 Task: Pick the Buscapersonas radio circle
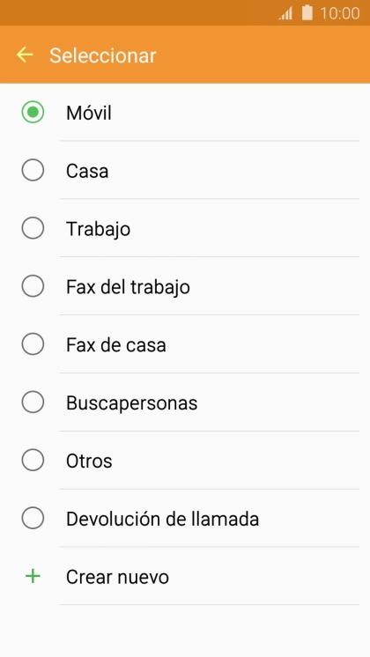[33, 402]
